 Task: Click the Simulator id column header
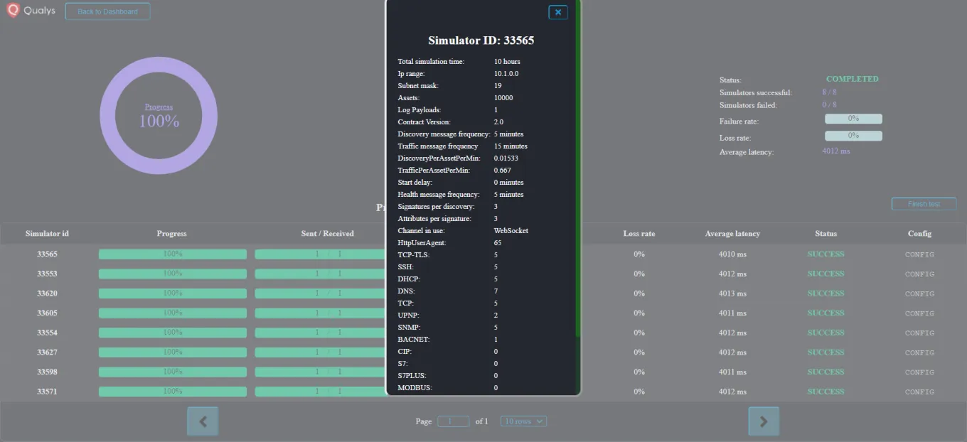pyautogui.click(x=46, y=233)
